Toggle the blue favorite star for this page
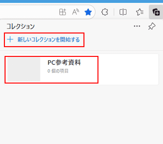The image size is (163, 144). pyautogui.click(x=88, y=12)
